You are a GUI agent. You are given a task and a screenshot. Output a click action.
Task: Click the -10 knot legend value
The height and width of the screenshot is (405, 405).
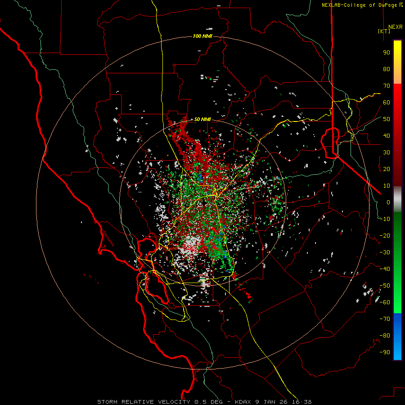pyautogui.click(x=385, y=219)
